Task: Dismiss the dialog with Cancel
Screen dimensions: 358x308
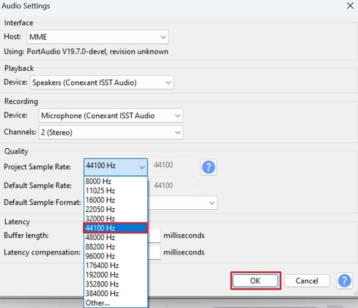Action: pyautogui.click(x=307, y=281)
